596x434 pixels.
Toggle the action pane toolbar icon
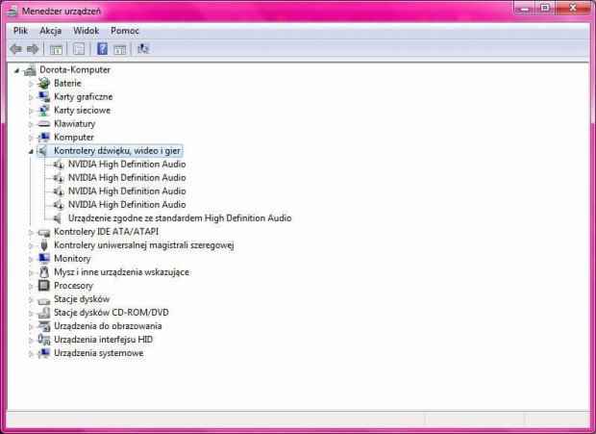point(120,49)
